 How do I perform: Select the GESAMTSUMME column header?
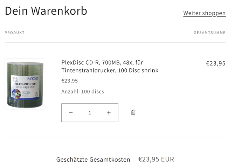click(209, 33)
